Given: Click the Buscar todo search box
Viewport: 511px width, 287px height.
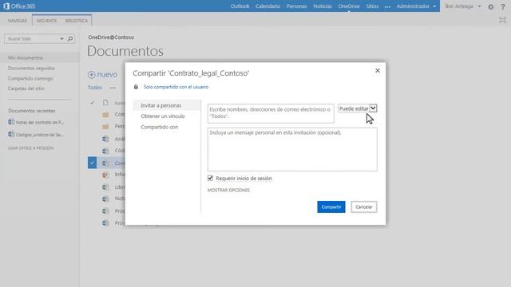Looking at the screenshot, I should coord(33,39).
